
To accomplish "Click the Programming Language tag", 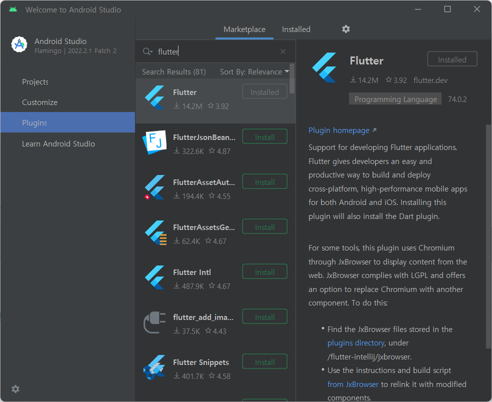I will click(395, 99).
